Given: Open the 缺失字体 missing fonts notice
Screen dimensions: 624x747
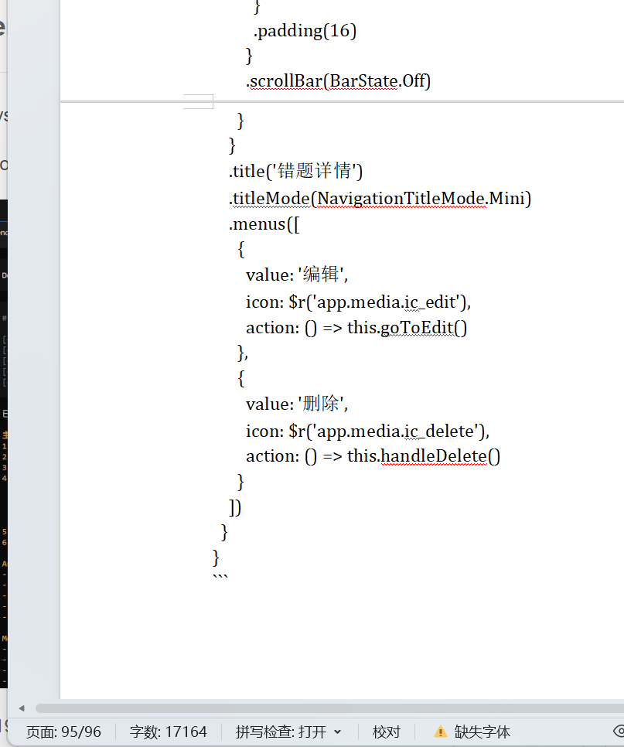Looking at the screenshot, I should pyautogui.click(x=482, y=732).
